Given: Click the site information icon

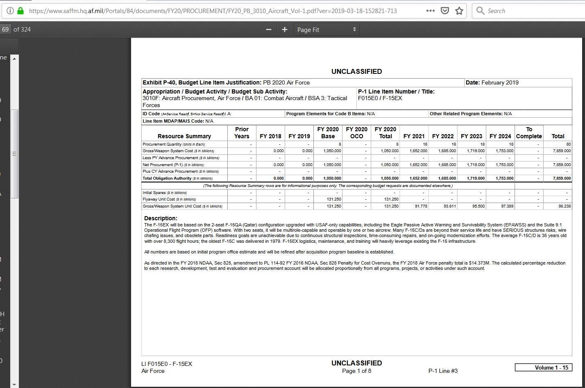Looking at the screenshot, I should click(10, 11).
